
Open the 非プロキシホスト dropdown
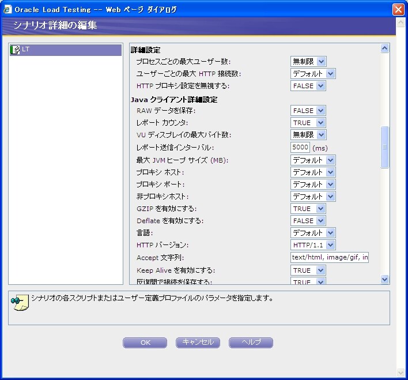point(313,197)
